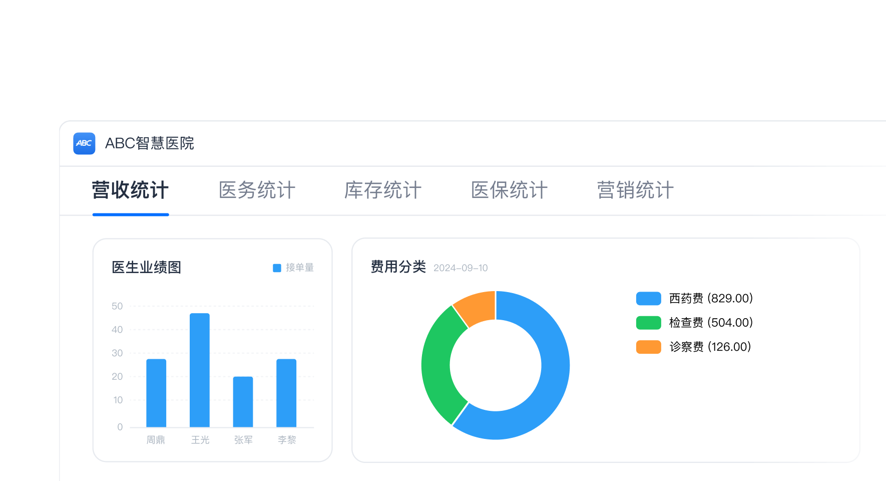Click the green 检查费 legend icon
This screenshot has height=481, width=886.
[x=648, y=322]
